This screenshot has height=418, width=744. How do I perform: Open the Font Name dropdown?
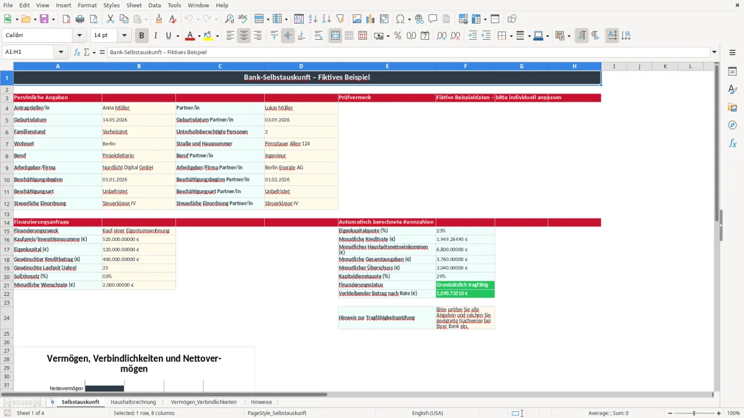79,36
